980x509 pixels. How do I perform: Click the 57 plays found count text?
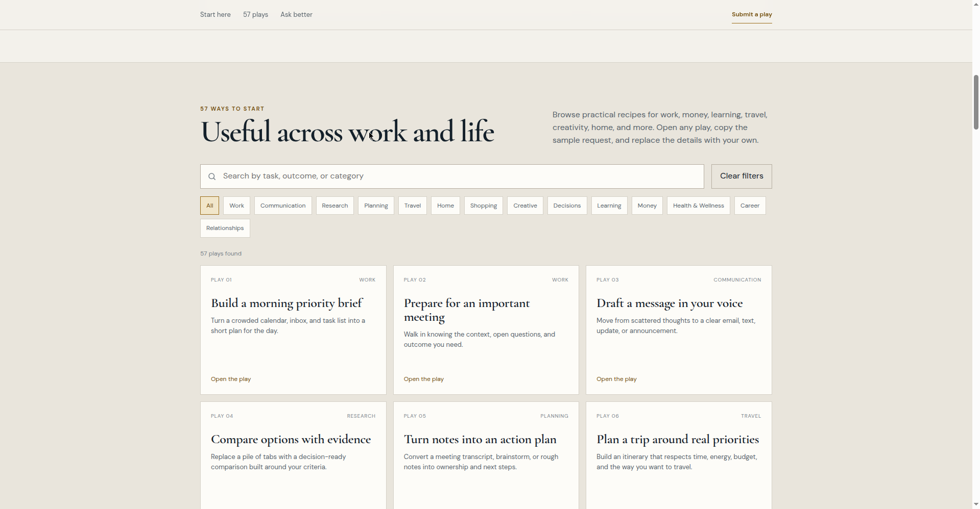pyautogui.click(x=221, y=253)
